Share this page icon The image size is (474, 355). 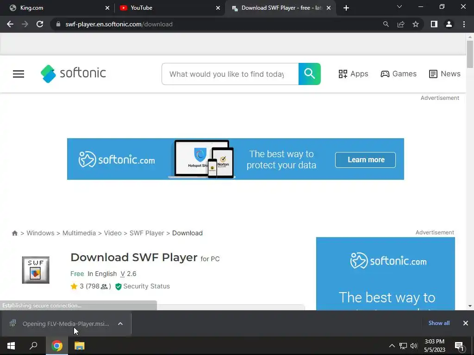pyautogui.click(x=401, y=24)
